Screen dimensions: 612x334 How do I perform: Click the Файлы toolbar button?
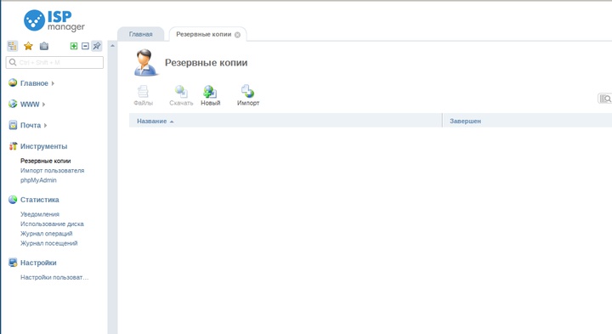(x=144, y=95)
